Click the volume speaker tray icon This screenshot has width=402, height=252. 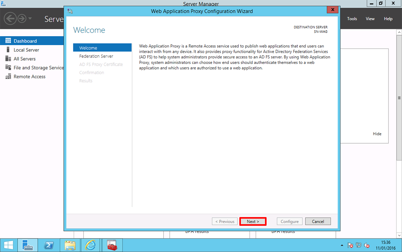[x=367, y=245]
